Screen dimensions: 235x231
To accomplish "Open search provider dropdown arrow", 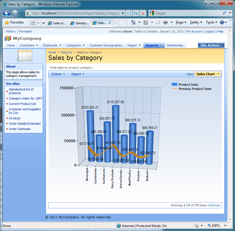I will [230, 13].
